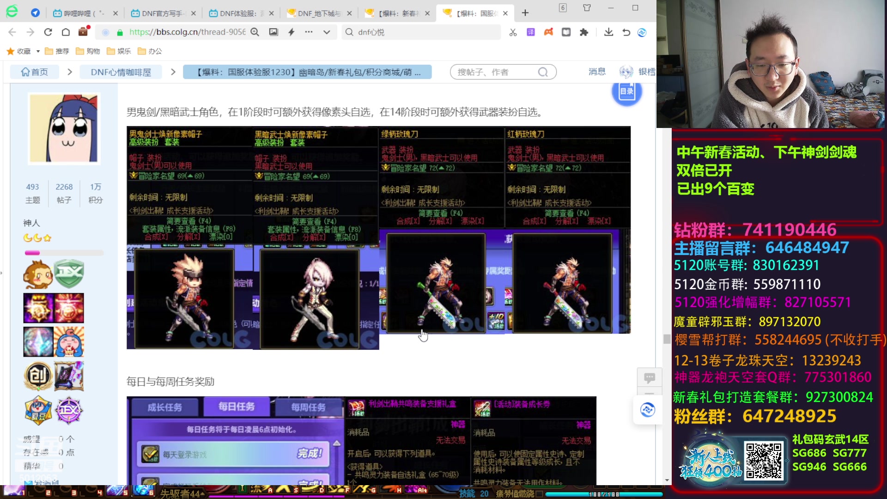Screen dimensions: 887x499
Task: Go to forum 首页 breadcrumb
Action: (35, 72)
